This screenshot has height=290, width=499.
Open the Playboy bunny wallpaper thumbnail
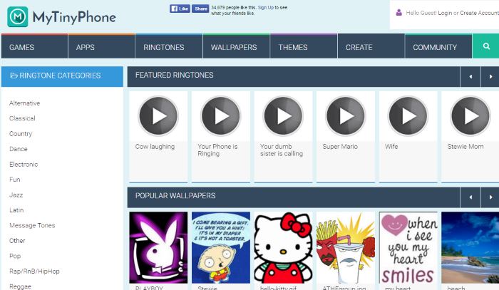(x=158, y=248)
